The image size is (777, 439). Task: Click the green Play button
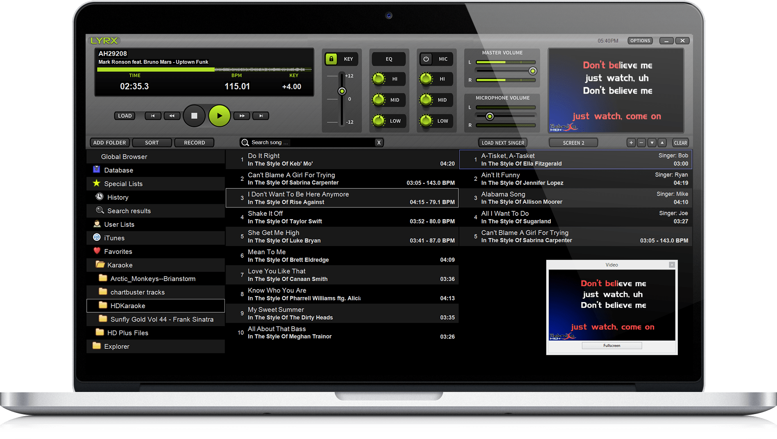(219, 116)
